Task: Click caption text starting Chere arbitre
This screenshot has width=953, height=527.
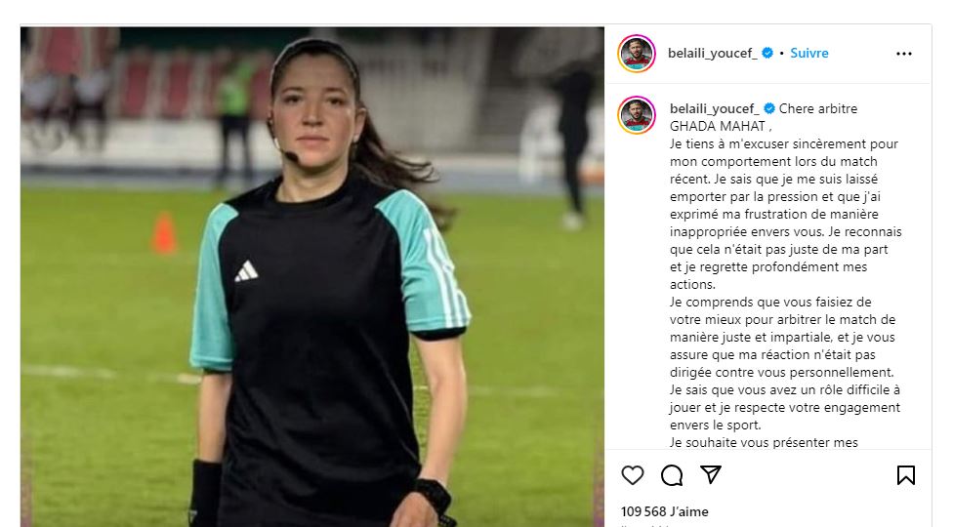Action: coord(818,108)
